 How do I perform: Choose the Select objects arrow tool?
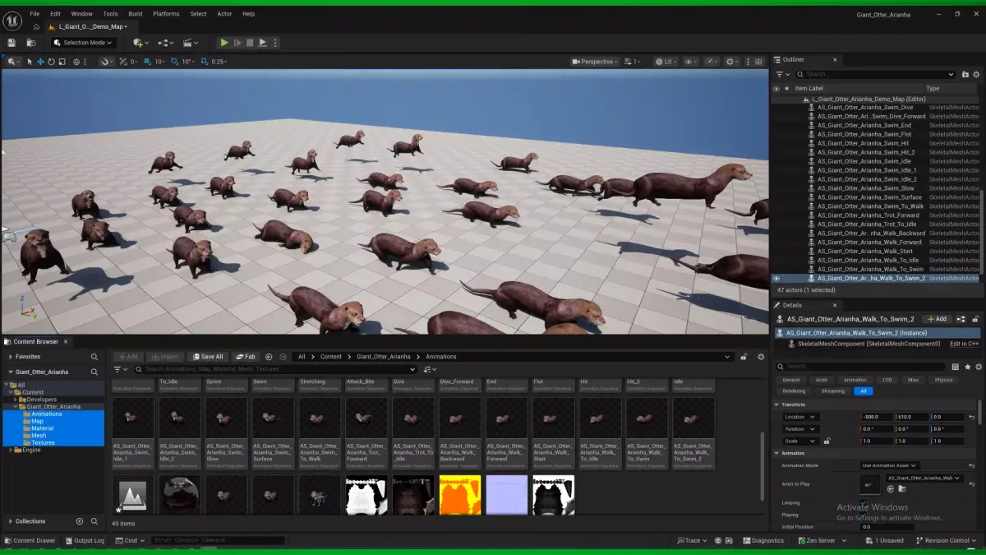[x=30, y=62]
